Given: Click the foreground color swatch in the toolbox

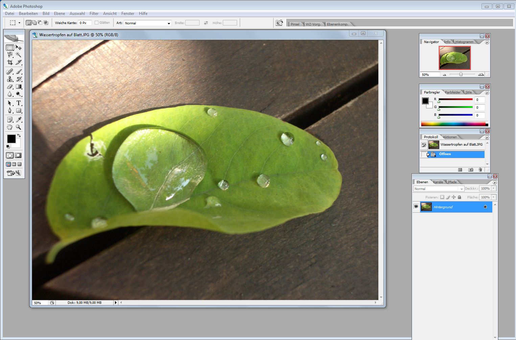Looking at the screenshot, I should tap(11, 139).
